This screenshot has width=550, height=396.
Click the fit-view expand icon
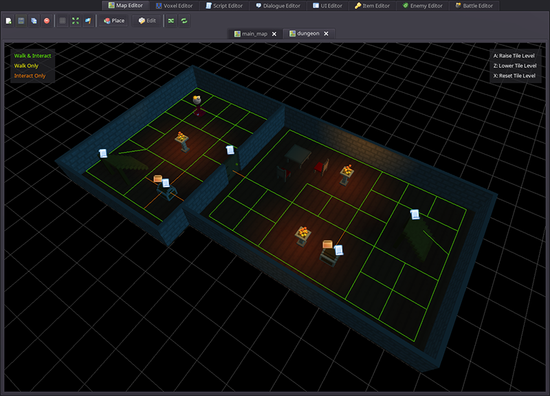click(76, 21)
